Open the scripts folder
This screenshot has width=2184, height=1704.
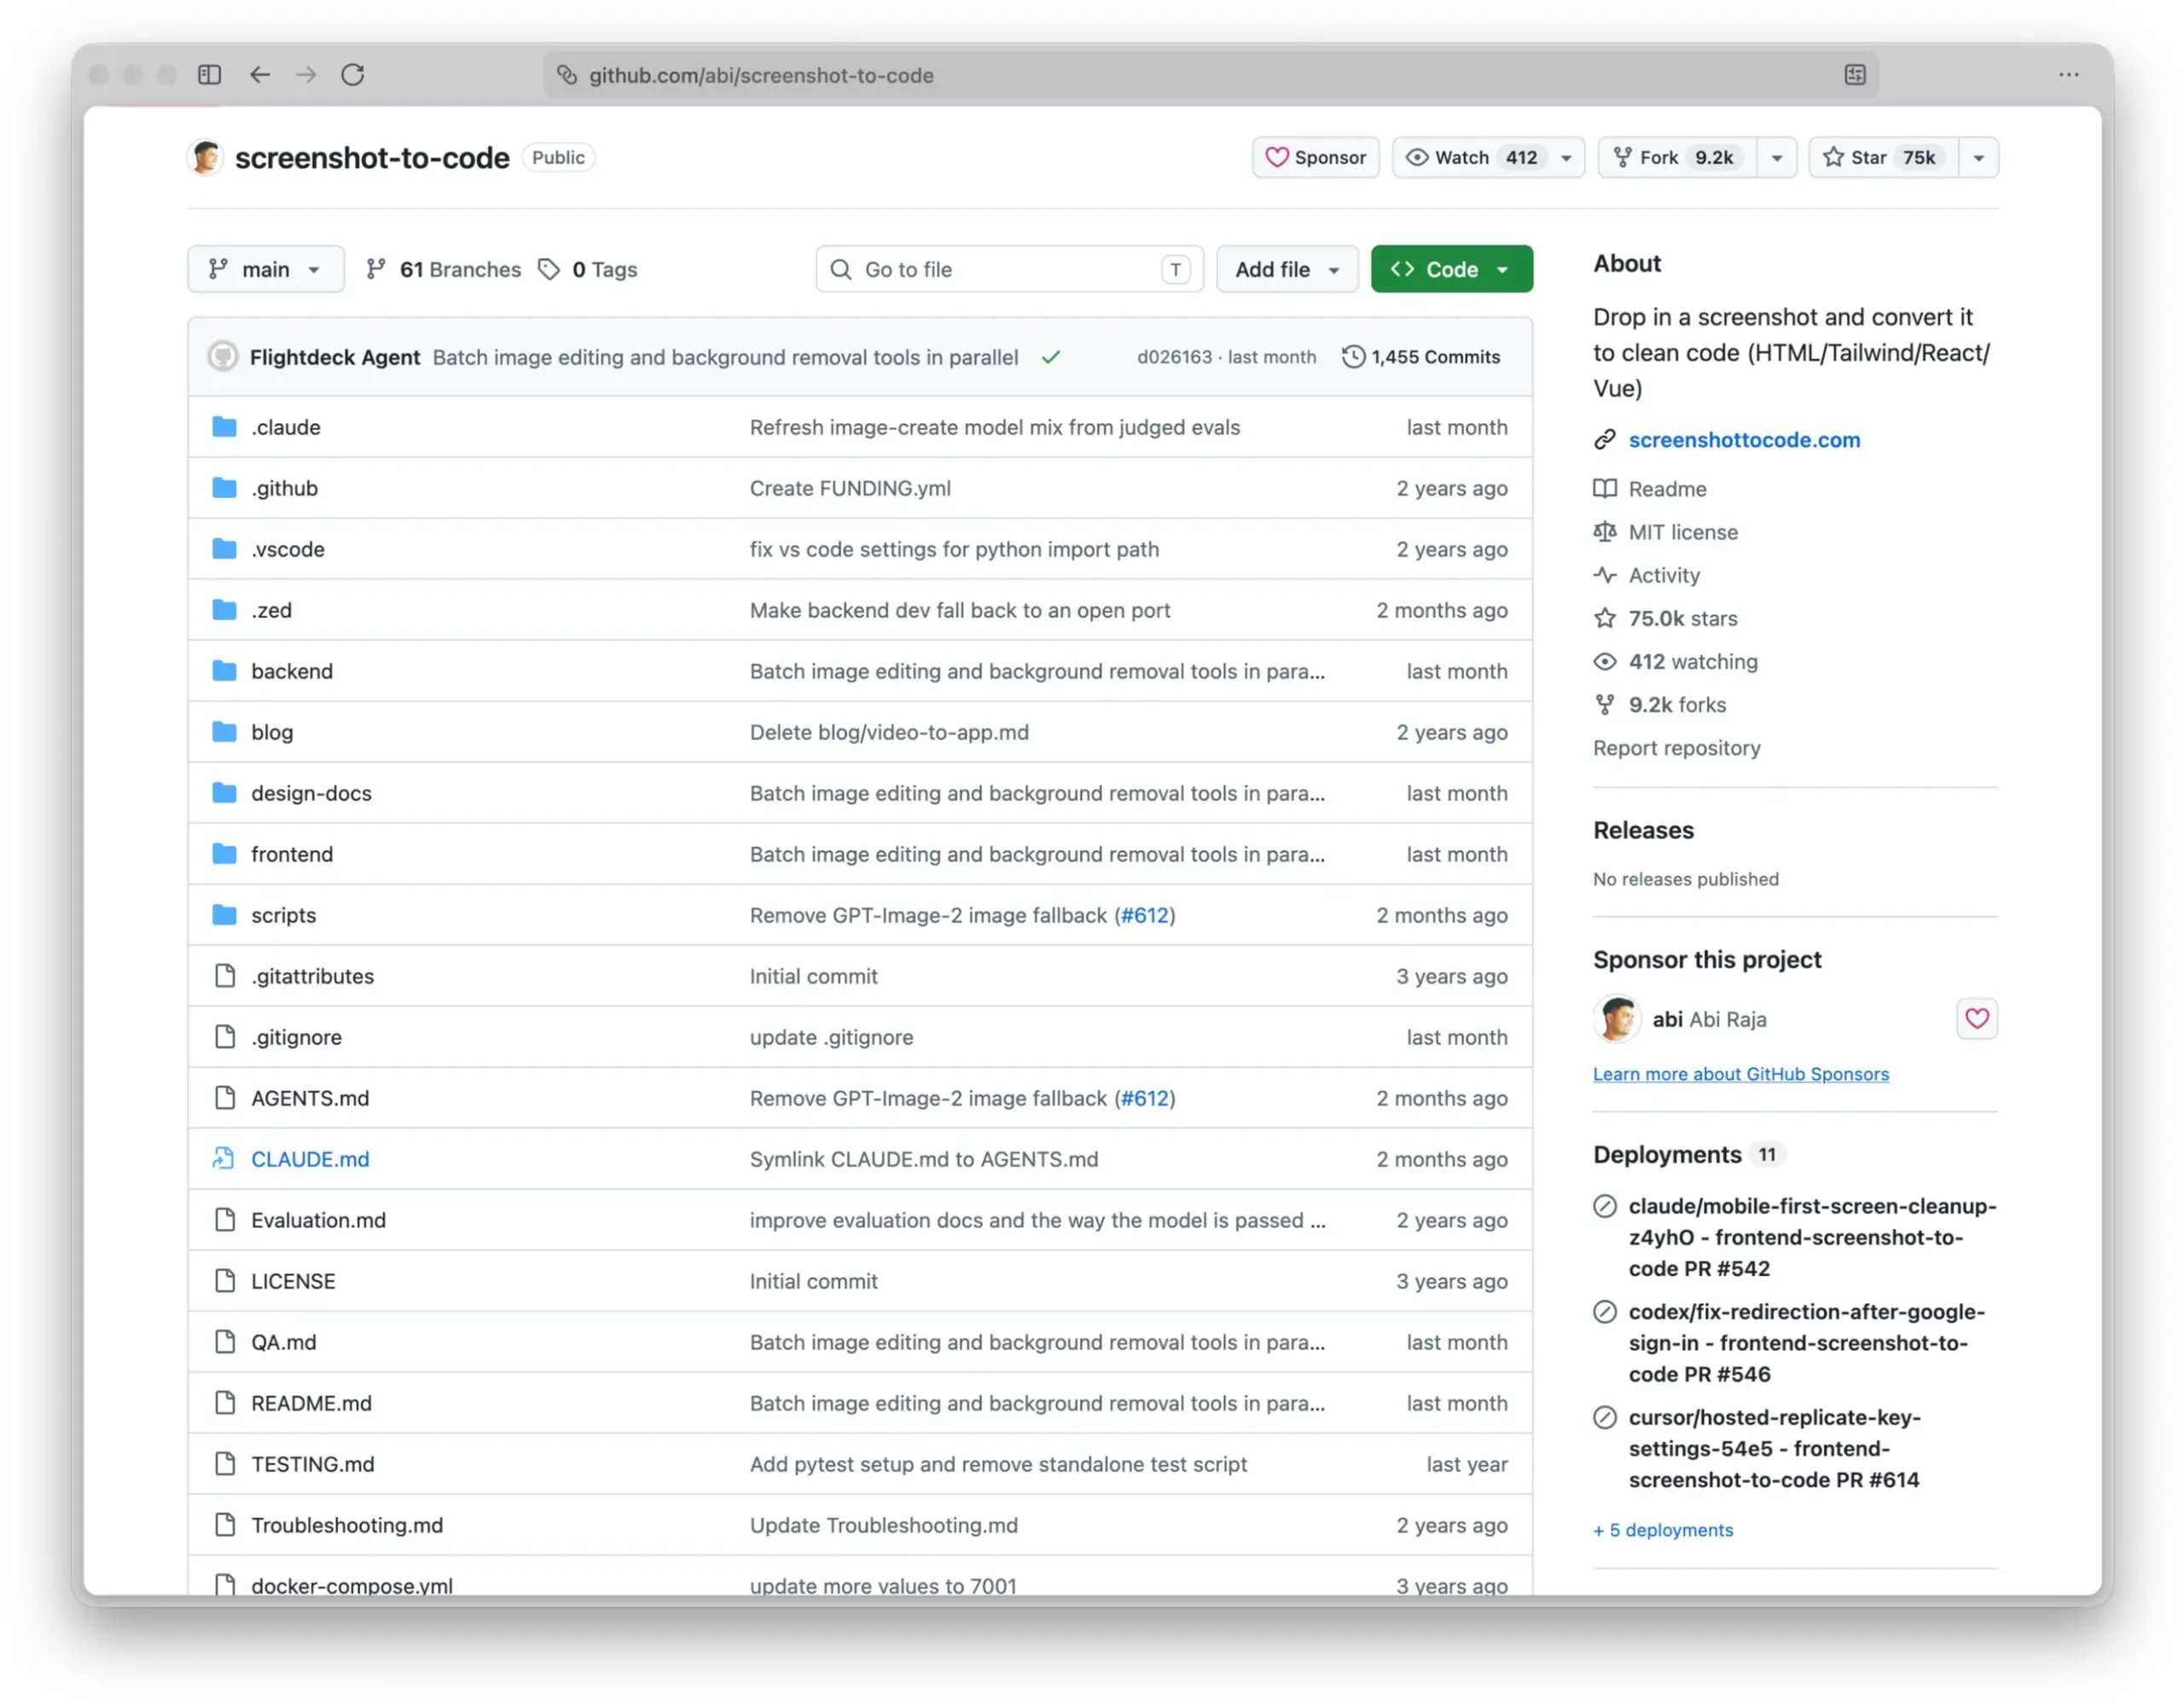tap(283, 914)
